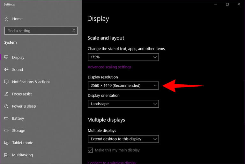Click the Multiple displays section heading

[x=106, y=120]
